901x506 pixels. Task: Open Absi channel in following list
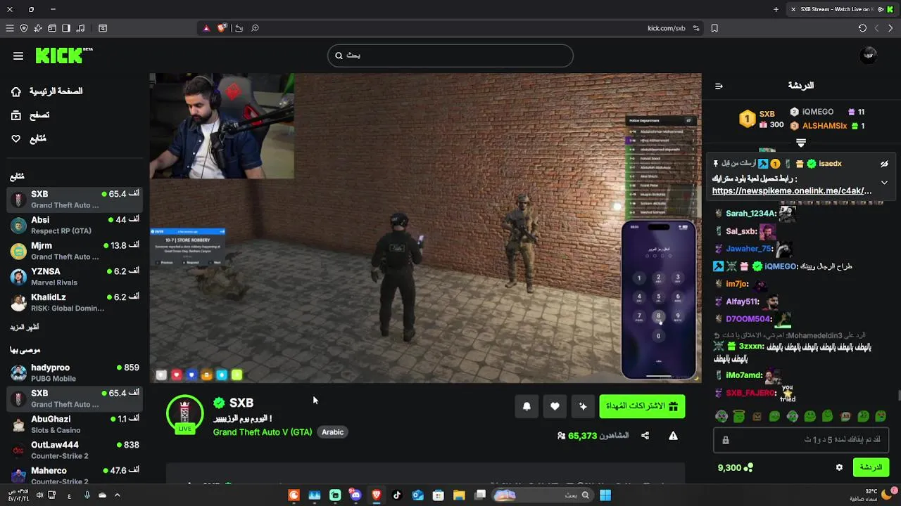click(75, 225)
